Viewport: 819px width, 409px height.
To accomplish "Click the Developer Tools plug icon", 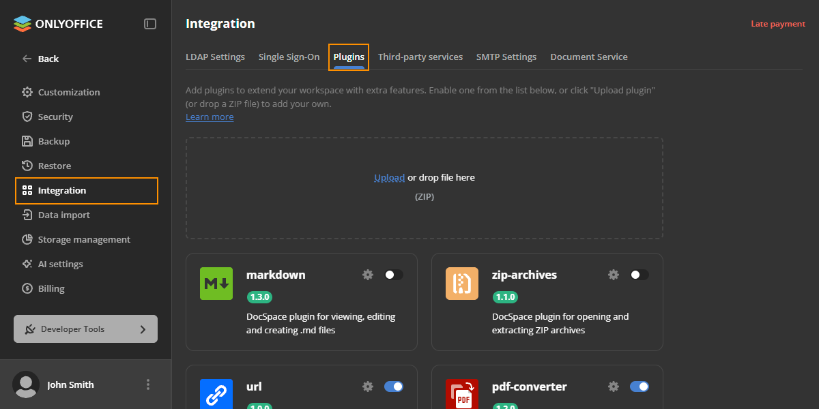I will tap(30, 329).
